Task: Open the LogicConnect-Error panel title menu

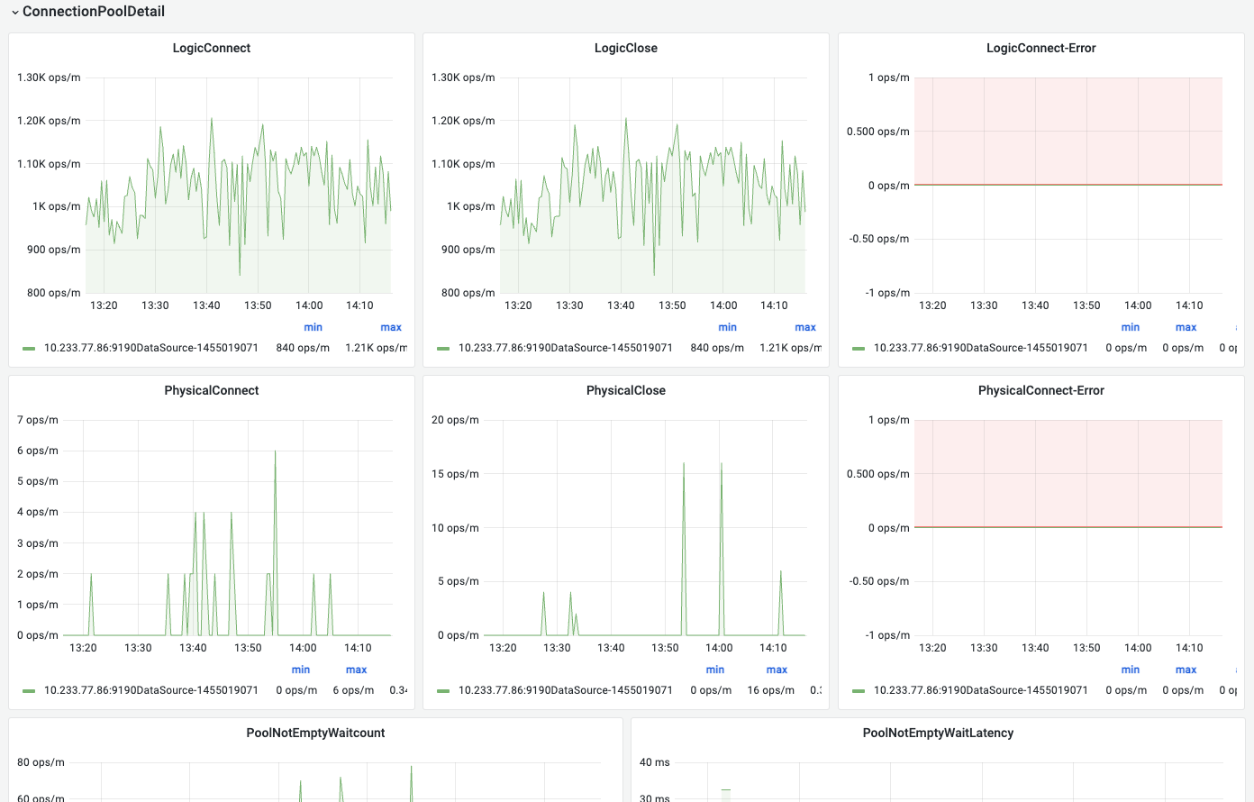Action: click(1041, 48)
